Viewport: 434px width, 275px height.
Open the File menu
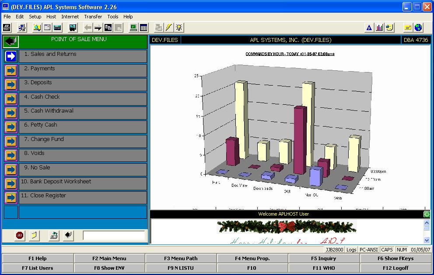[7, 17]
